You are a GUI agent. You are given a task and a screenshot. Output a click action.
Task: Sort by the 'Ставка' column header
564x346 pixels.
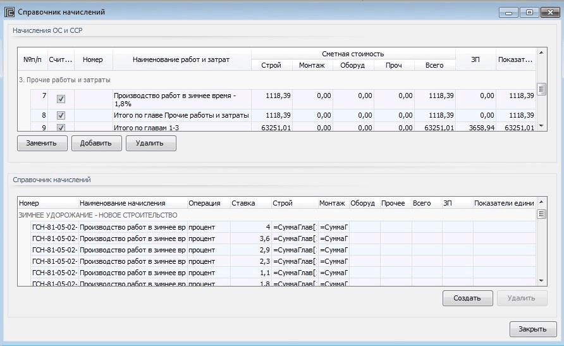pos(243,203)
